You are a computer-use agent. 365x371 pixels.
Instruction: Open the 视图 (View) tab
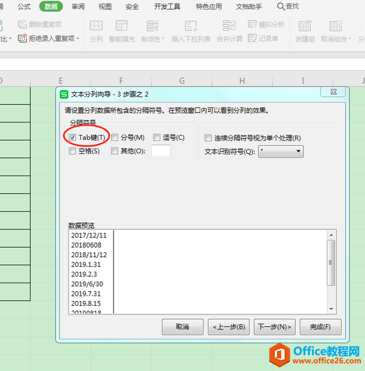tap(105, 6)
